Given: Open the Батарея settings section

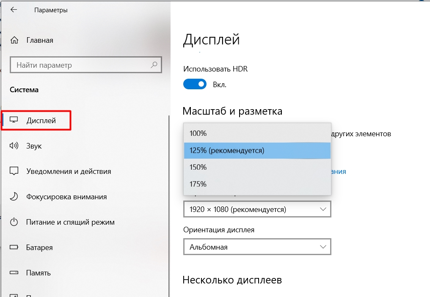Looking at the screenshot, I should (x=39, y=247).
